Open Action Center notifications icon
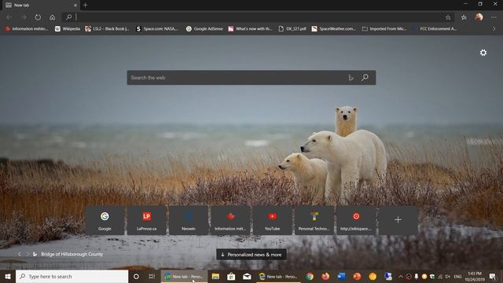This screenshot has height=283, width=503. click(493, 277)
